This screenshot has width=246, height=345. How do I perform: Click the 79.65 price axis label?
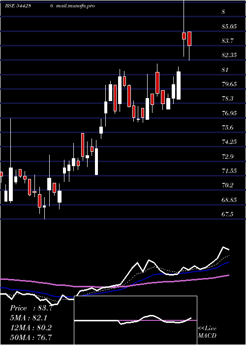229,84
